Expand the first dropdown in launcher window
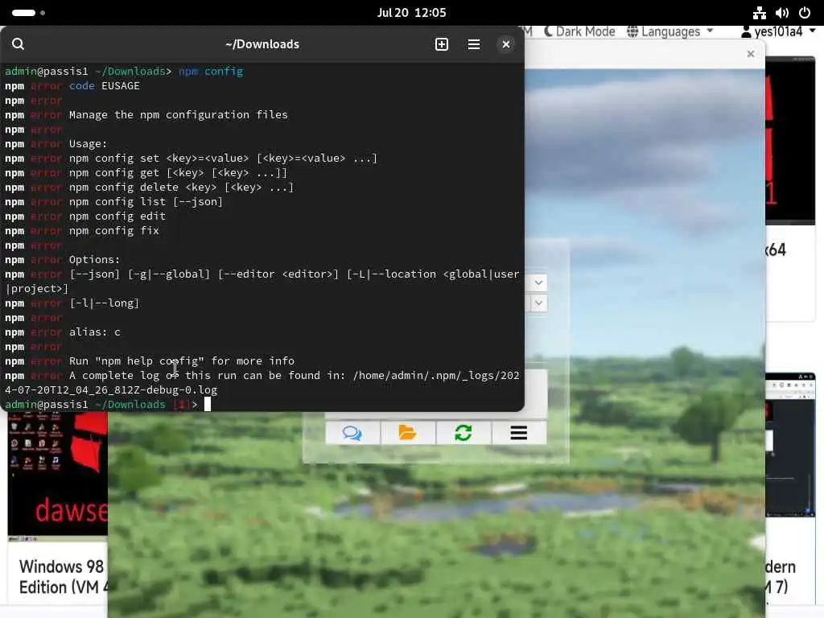Viewport: 824px width, 618px height. (x=538, y=282)
